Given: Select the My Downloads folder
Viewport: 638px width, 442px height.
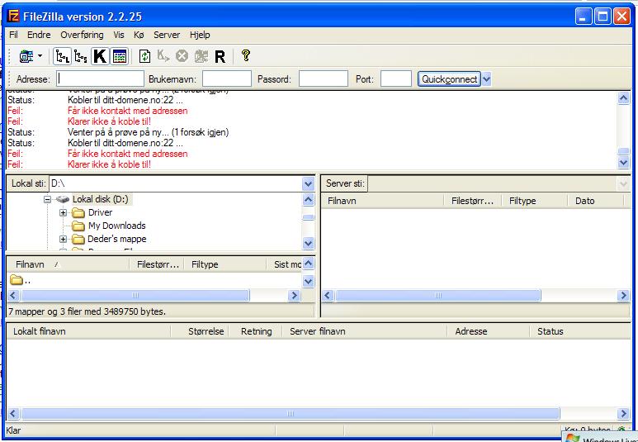Looking at the screenshot, I should tap(116, 226).
